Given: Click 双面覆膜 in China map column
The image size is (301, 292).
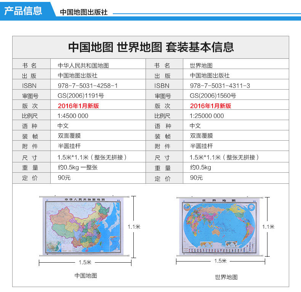Looking at the screenshot, I should pos(69,136).
